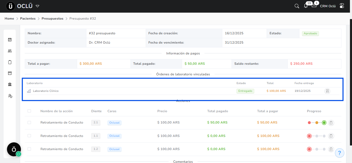Image resolution: width=352 pixels, height=163 pixels.
Task: Open the notifications bell with badge 19
Action: tap(306, 6)
